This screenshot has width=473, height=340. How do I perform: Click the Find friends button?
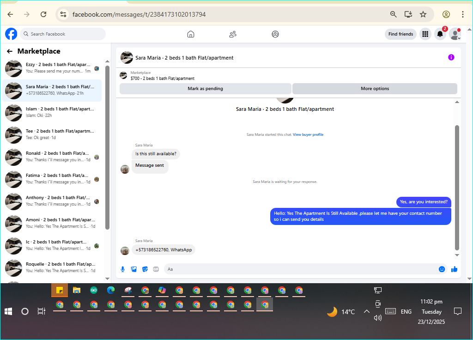click(x=400, y=34)
